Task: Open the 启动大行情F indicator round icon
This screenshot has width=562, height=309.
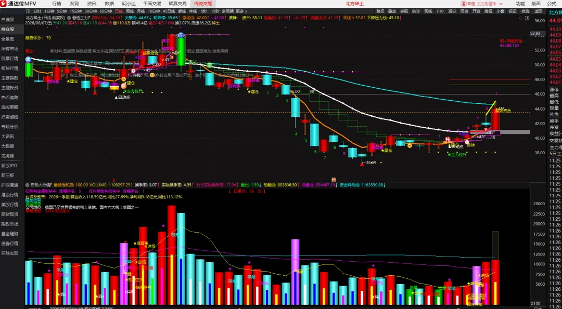Action: pos(27,185)
